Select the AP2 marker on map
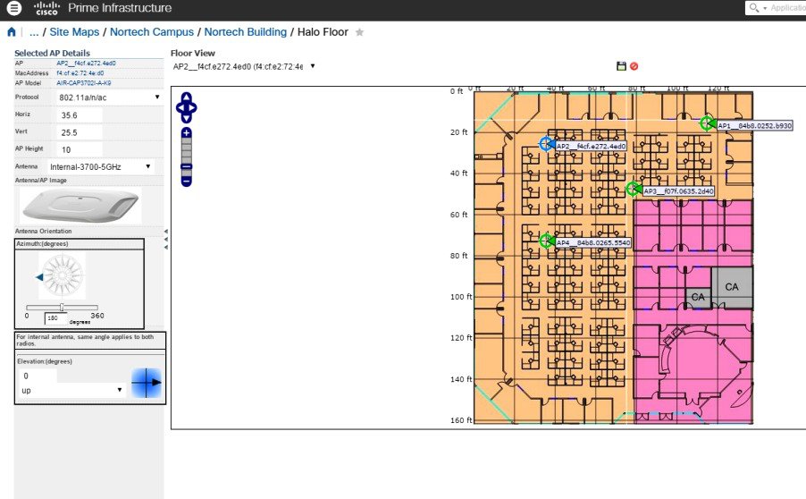Viewport: 806px width, 499px height. [546, 144]
